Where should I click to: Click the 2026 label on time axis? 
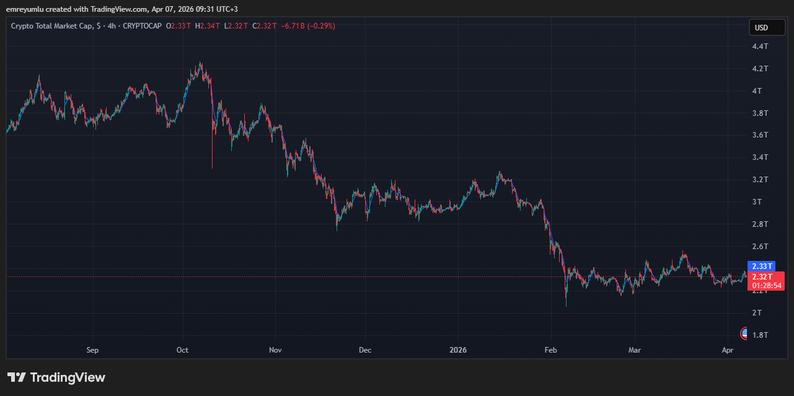(x=458, y=350)
